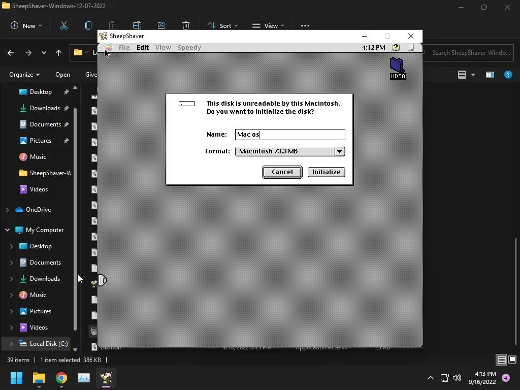Image resolution: width=520 pixels, height=390 pixels.
Task: Minimize the SheepShaver window
Action: [365, 36]
